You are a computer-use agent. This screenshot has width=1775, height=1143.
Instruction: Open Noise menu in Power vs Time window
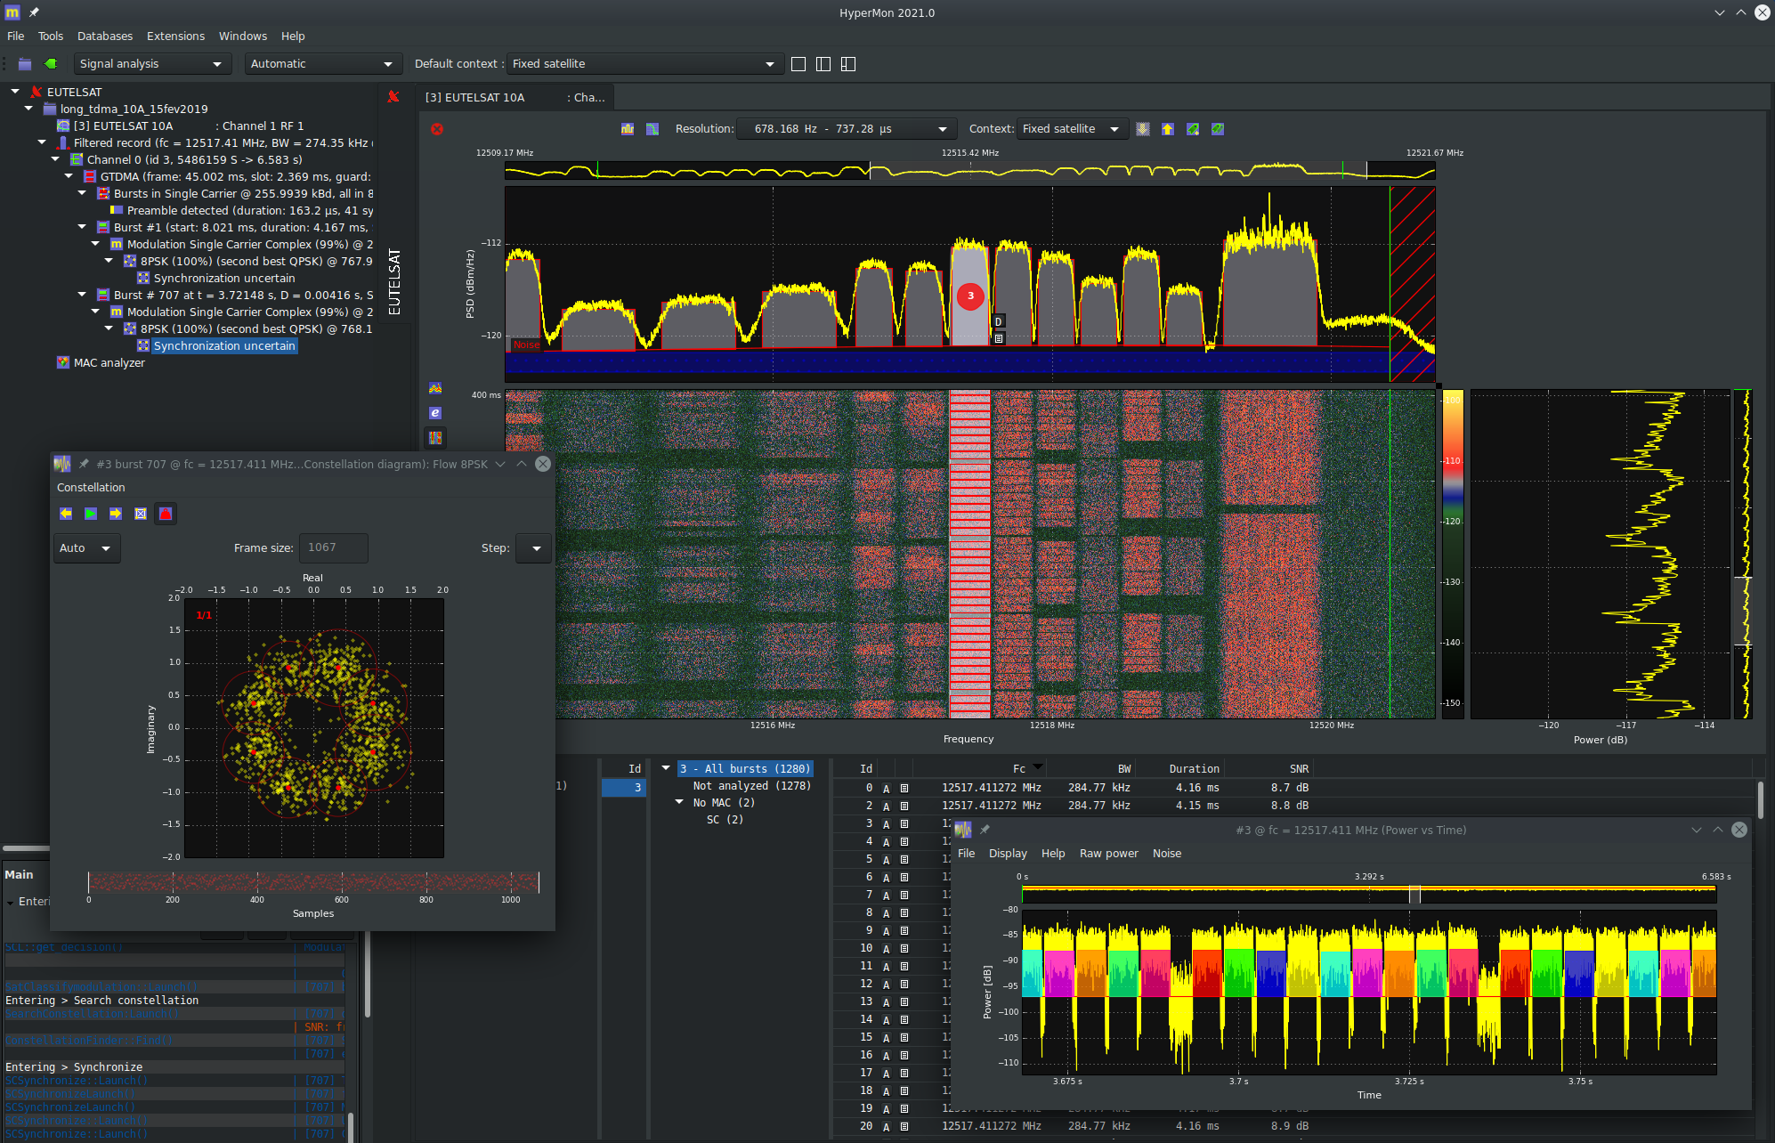1167,854
